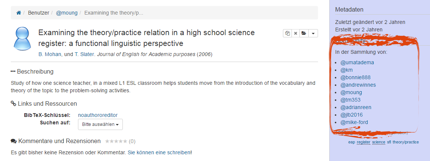Image resolution: width=430 pixels, height=161 pixels.
Task: Open the @moung breadcrumb link
Action: pyautogui.click(x=67, y=13)
